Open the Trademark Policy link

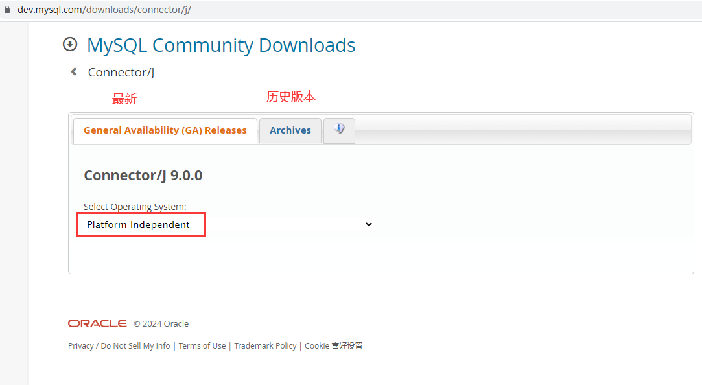(265, 345)
